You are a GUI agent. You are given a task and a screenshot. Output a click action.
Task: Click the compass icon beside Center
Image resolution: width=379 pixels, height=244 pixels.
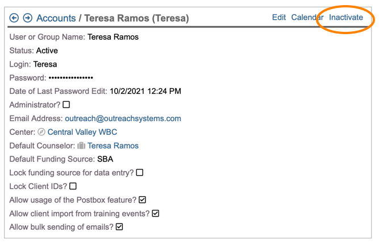[41, 133]
